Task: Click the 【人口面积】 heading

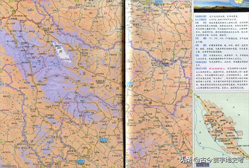Action: click(x=201, y=20)
